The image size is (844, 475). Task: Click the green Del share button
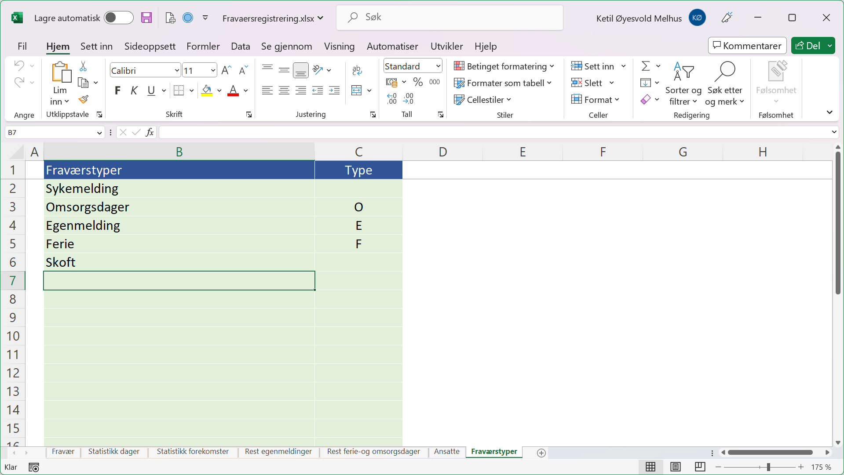808,46
